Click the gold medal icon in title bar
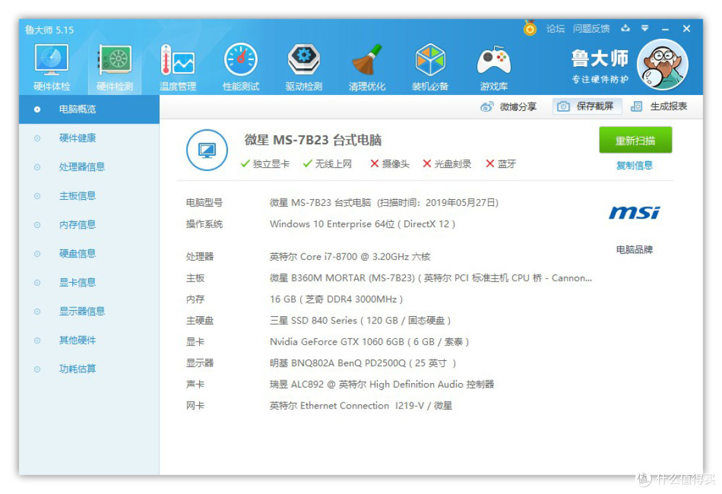722x494 pixels. click(x=530, y=28)
